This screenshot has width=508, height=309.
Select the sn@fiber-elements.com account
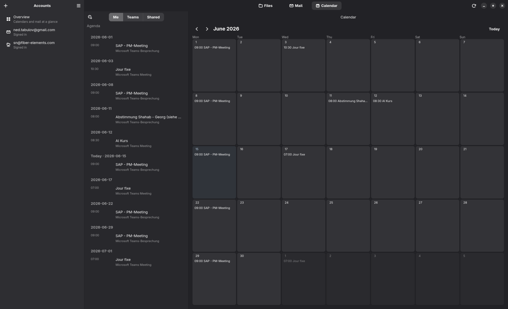[x=42, y=45]
